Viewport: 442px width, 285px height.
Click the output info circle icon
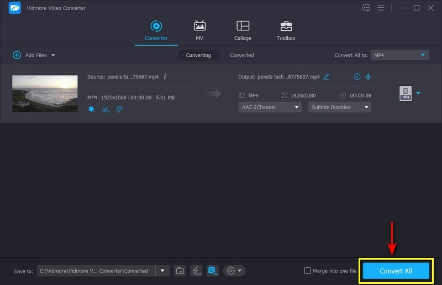tap(356, 77)
